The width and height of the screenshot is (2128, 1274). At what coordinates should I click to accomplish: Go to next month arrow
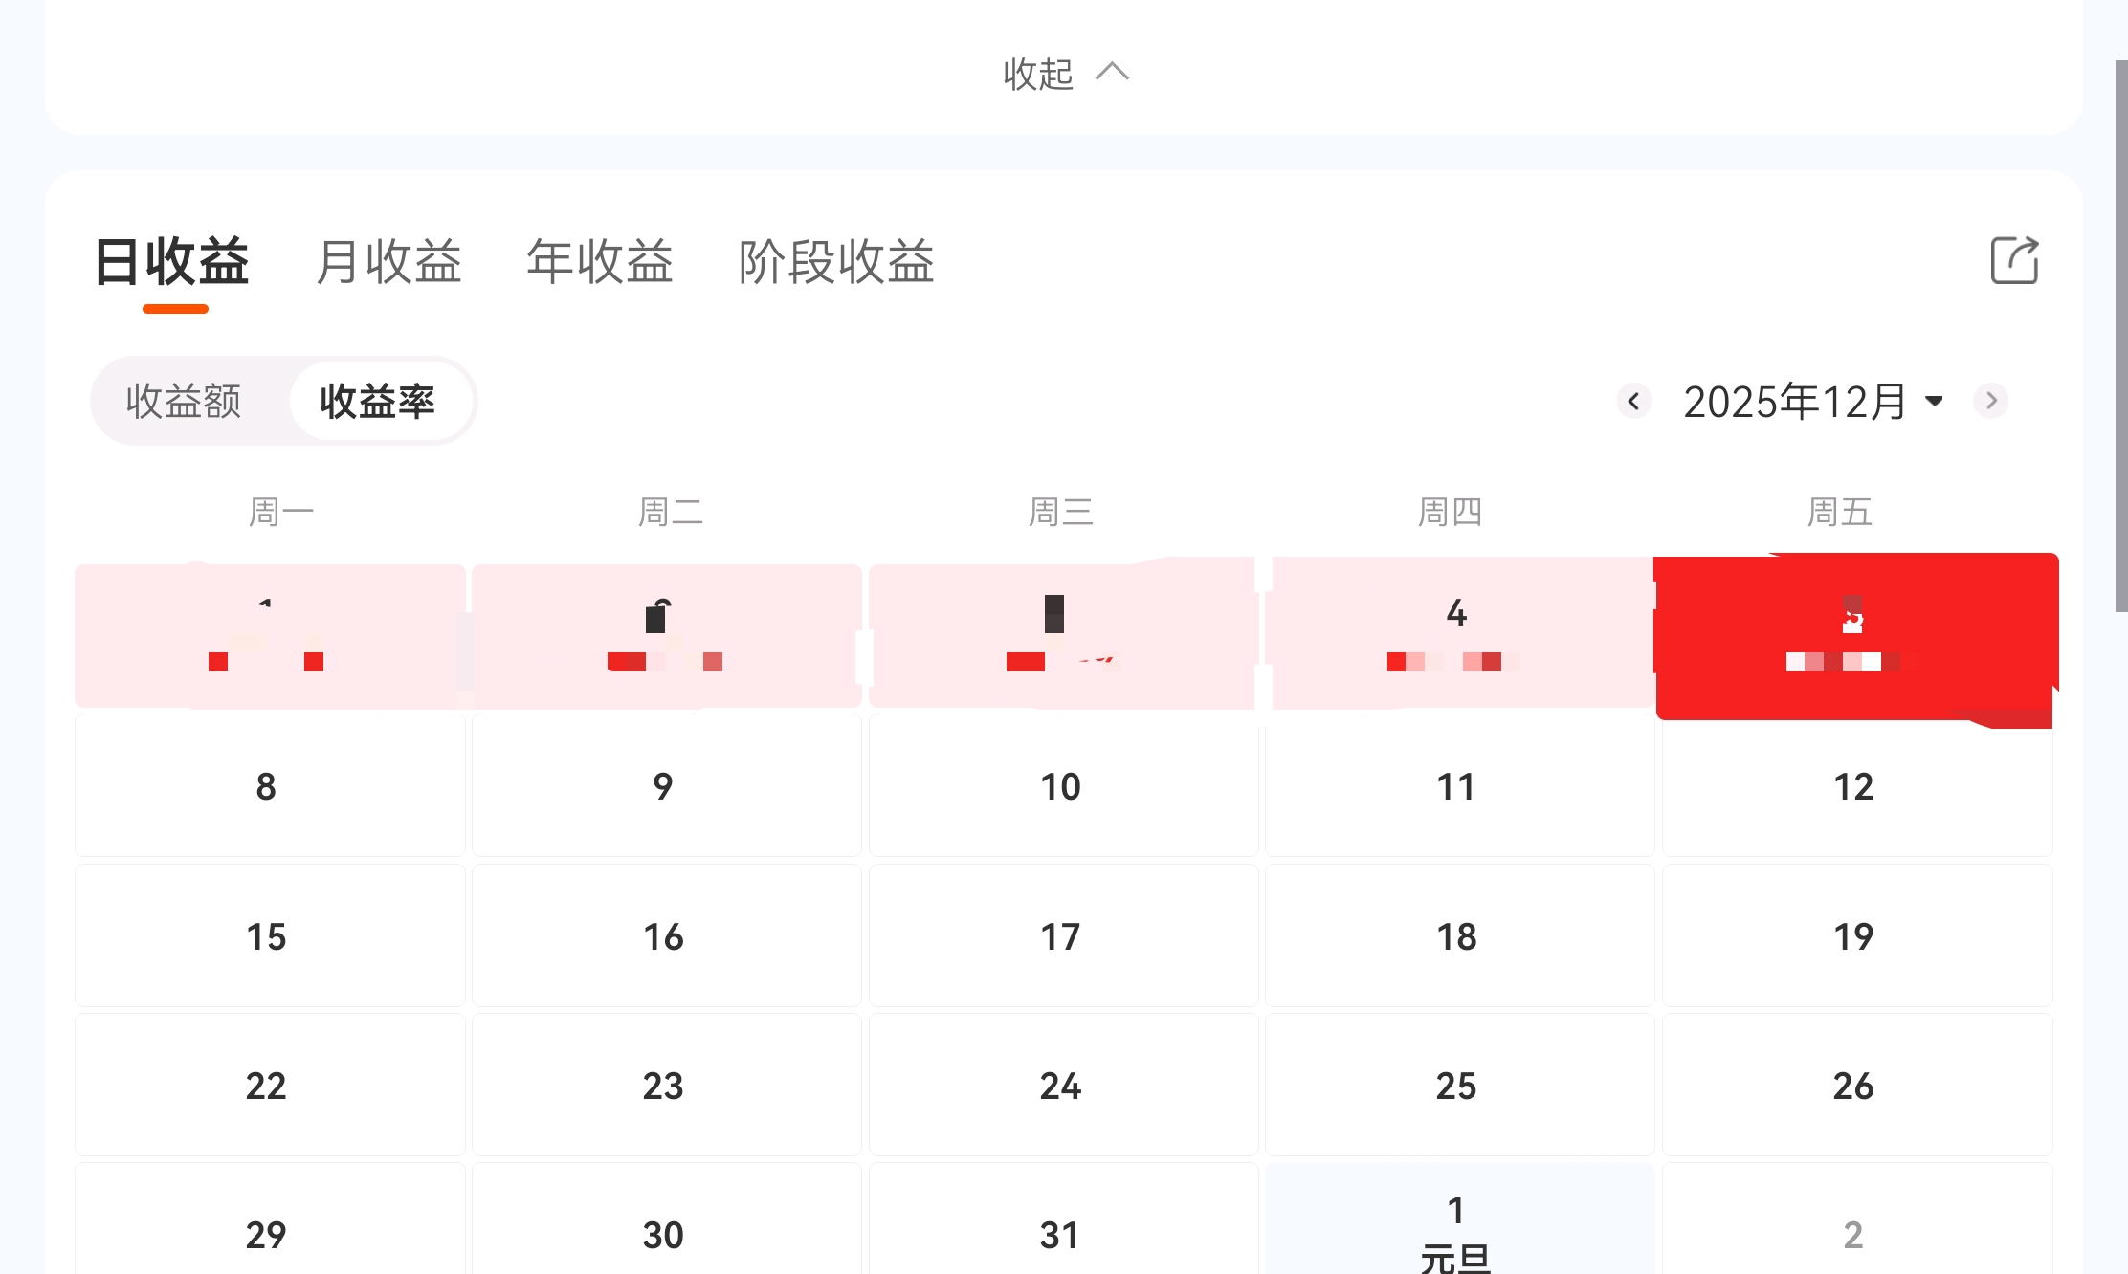[1991, 401]
